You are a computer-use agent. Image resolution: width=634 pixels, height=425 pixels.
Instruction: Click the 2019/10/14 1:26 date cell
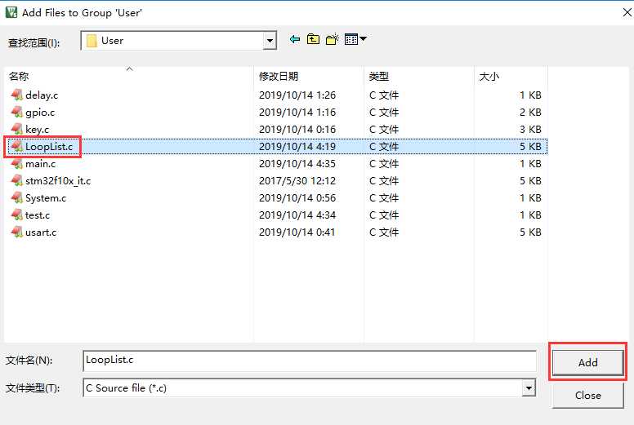(x=297, y=95)
